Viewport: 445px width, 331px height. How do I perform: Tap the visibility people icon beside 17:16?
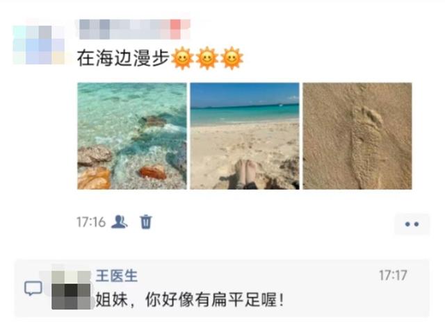point(119,221)
